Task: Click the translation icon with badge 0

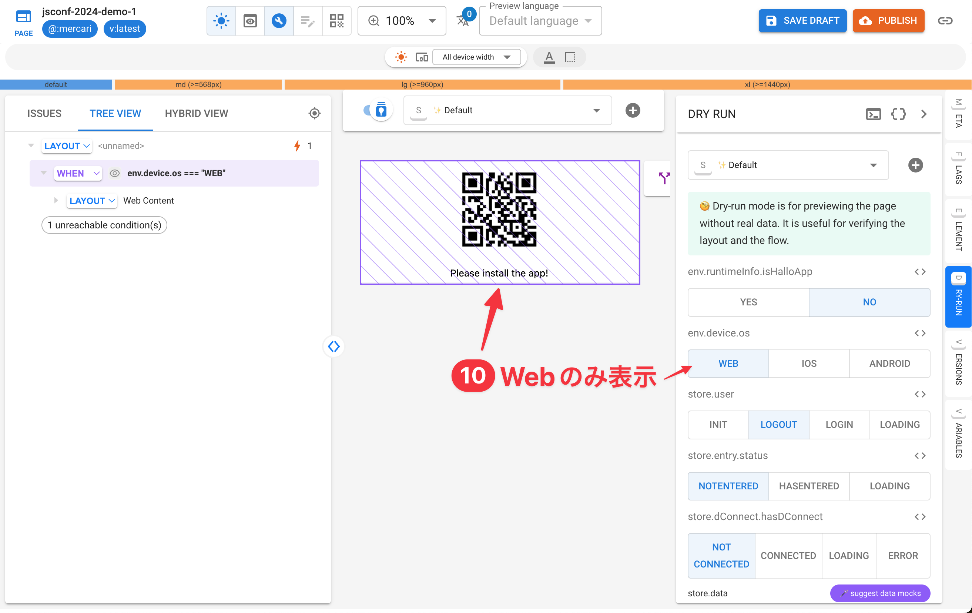Action: pyautogui.click(x=463, y=20)
